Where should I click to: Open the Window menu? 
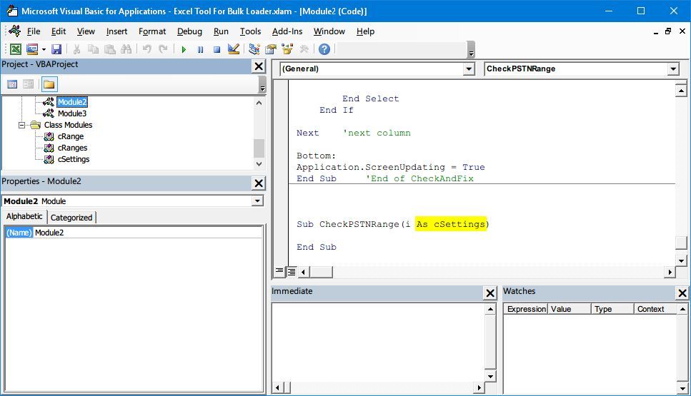329,31
